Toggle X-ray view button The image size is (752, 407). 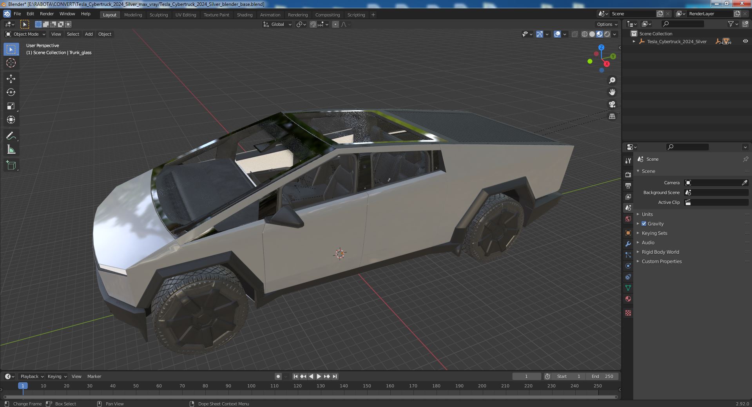pyautogui.click(x=574, y=34)
